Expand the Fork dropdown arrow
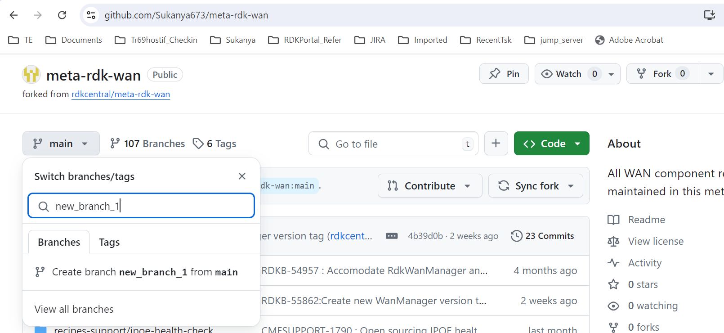Viewport: 724px width, 333px height. [x=711, y=74]
